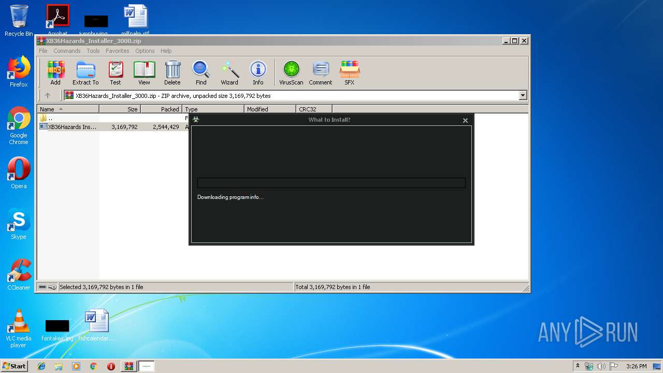Start VirusScan on the archive
The height and width of the screenshot is (373, 663).
click(x=291, y=73)
